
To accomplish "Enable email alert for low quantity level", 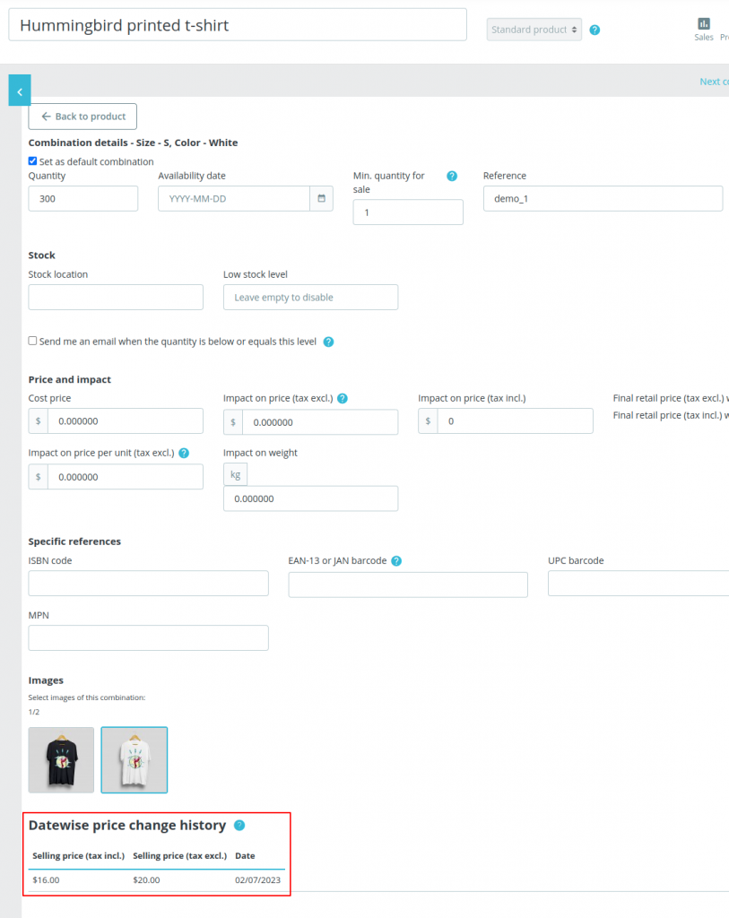I will 33,341.
